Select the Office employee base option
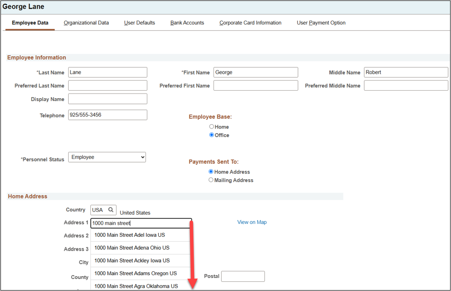 [212, 135]
